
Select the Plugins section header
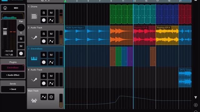point(13,62)
